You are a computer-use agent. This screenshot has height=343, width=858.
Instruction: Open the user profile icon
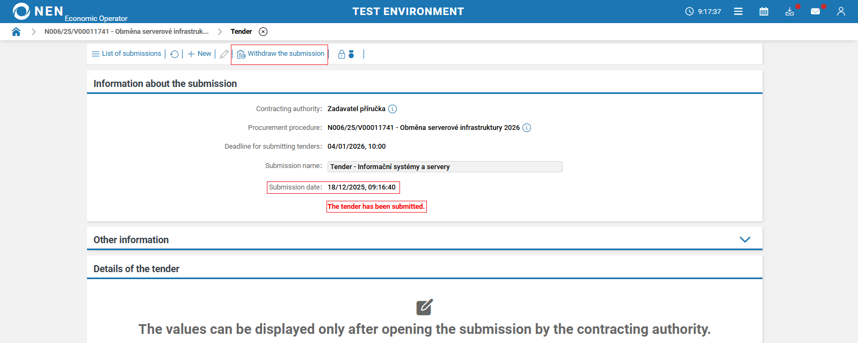[841, 11]
